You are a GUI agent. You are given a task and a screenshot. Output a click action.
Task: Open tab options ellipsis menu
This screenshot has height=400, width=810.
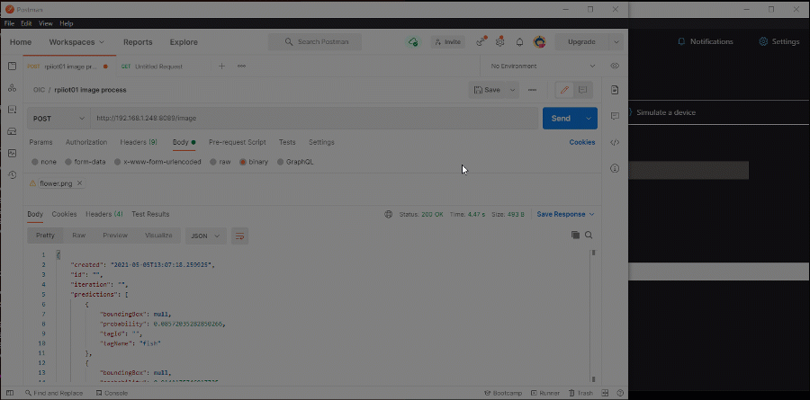tap(241, 66)
